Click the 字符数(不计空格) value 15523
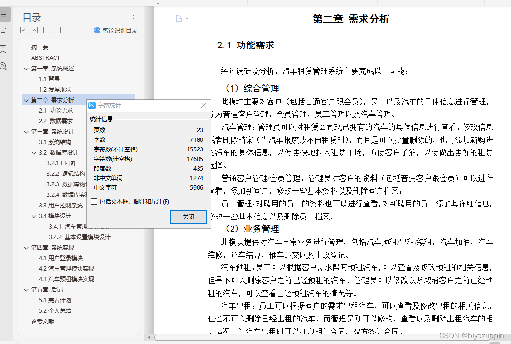Image resolution: width=511 pixels, height=344 pixels. coord(195,149)
